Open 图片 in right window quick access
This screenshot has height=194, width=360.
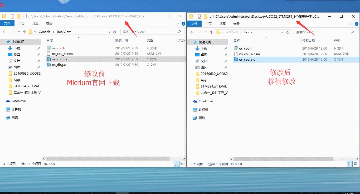(204, 67)
